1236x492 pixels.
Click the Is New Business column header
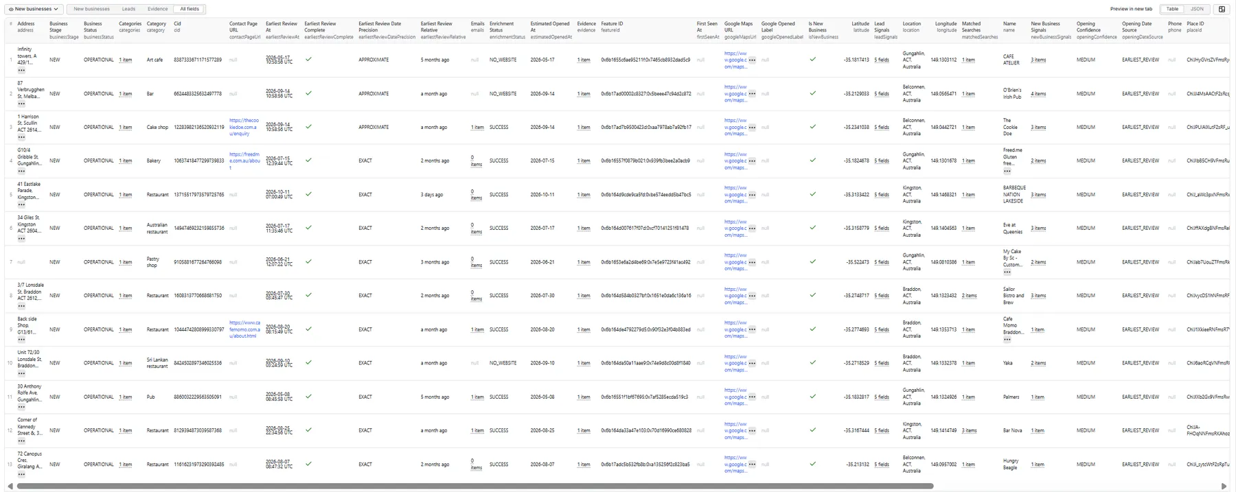(x=823, y=30)
